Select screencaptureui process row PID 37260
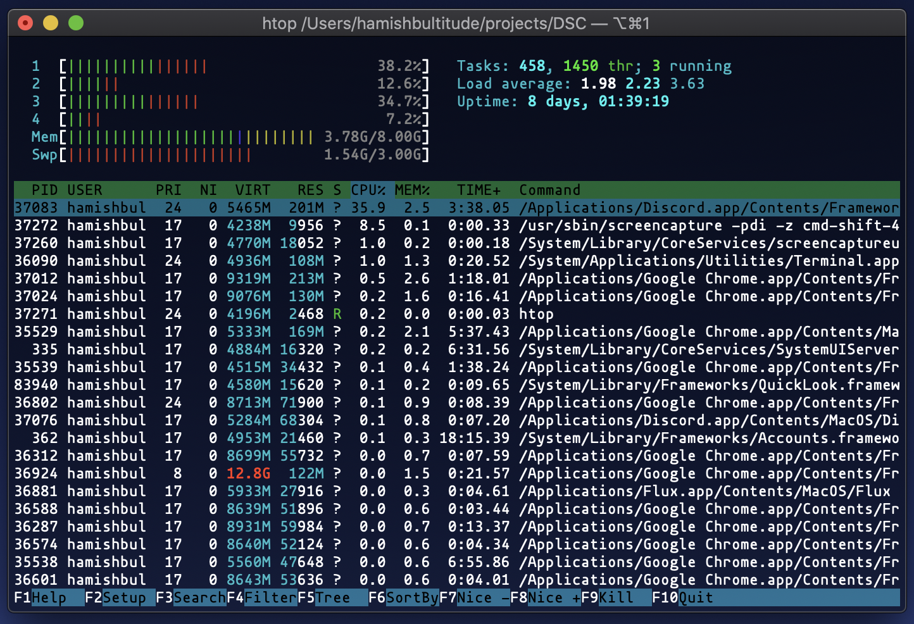914x624 pixels. (456, 243)
